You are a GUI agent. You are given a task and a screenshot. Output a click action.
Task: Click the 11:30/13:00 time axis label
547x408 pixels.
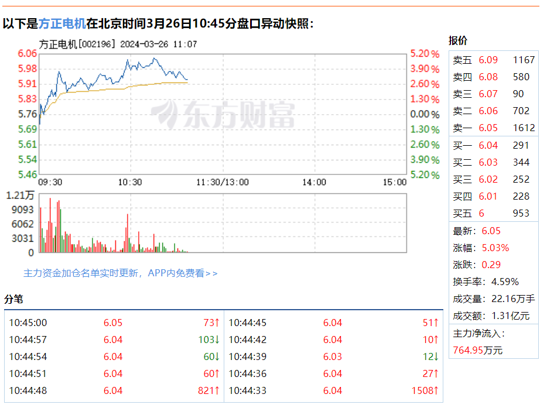coord(223,182)
